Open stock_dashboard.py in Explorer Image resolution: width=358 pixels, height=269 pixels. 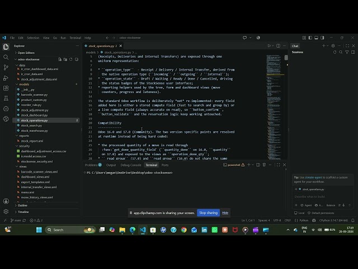34,115
